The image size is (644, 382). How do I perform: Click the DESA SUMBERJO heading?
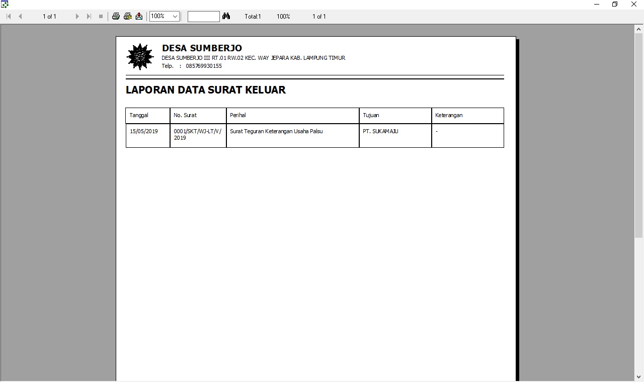[x=202, y=48]
